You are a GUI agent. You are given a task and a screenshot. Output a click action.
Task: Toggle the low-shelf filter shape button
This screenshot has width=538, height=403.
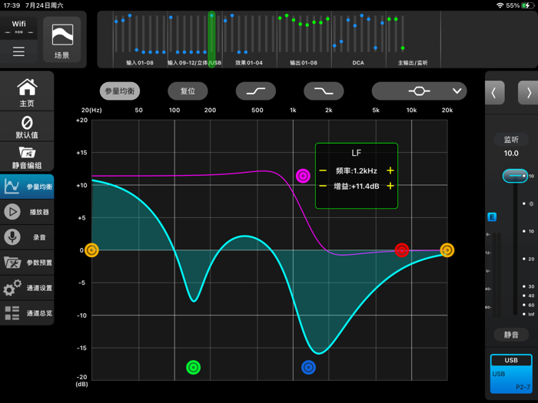click(x=256, y=91)
